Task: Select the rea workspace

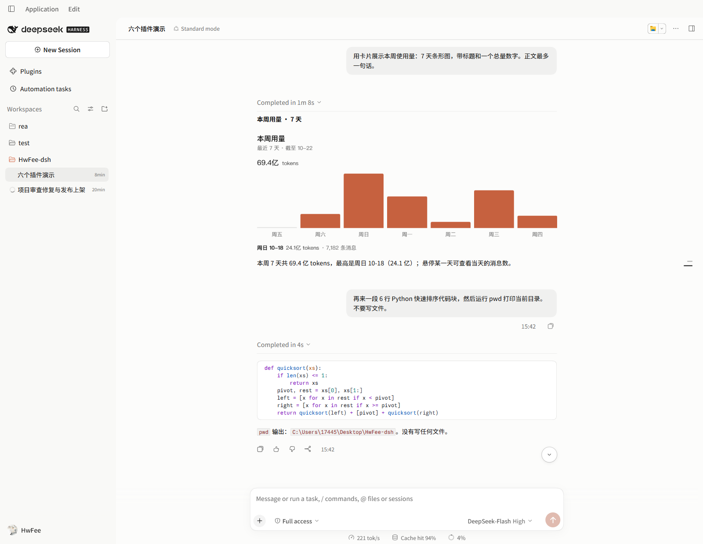Action: click(58, 126)
